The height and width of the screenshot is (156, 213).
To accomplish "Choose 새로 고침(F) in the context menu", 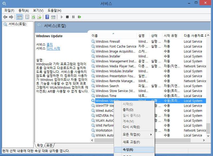I will tap(134, 142).
